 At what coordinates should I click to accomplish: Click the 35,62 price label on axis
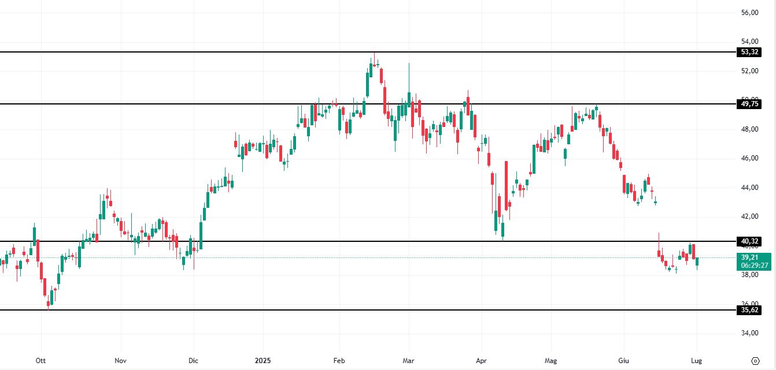tap(750, 310)
